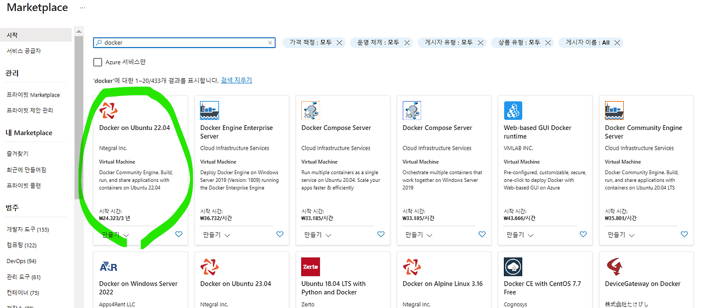The width and height of the screenshot is (701, 308).
Task: Remove the 가격 책정 filter
Action: 339,43
